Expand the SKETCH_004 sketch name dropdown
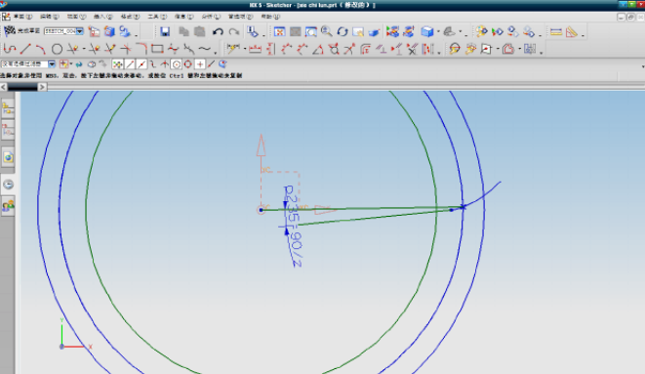Screen dimensions: 645x374 (x=80, y=31)
